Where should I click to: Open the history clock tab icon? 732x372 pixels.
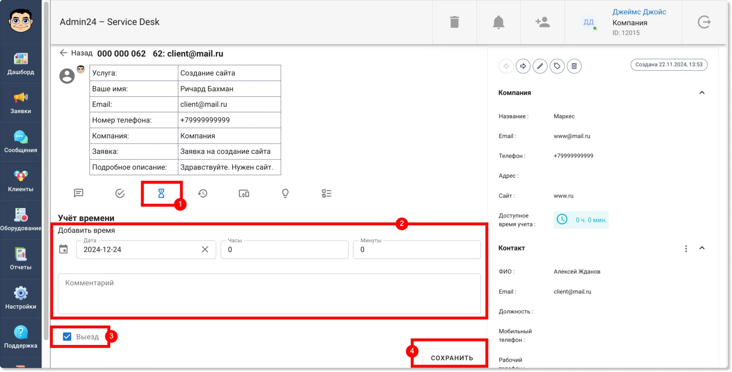[x=203, y=193]
